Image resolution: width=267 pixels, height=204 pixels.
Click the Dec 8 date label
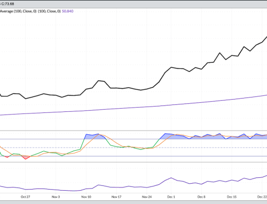click(x=201, y=197)
